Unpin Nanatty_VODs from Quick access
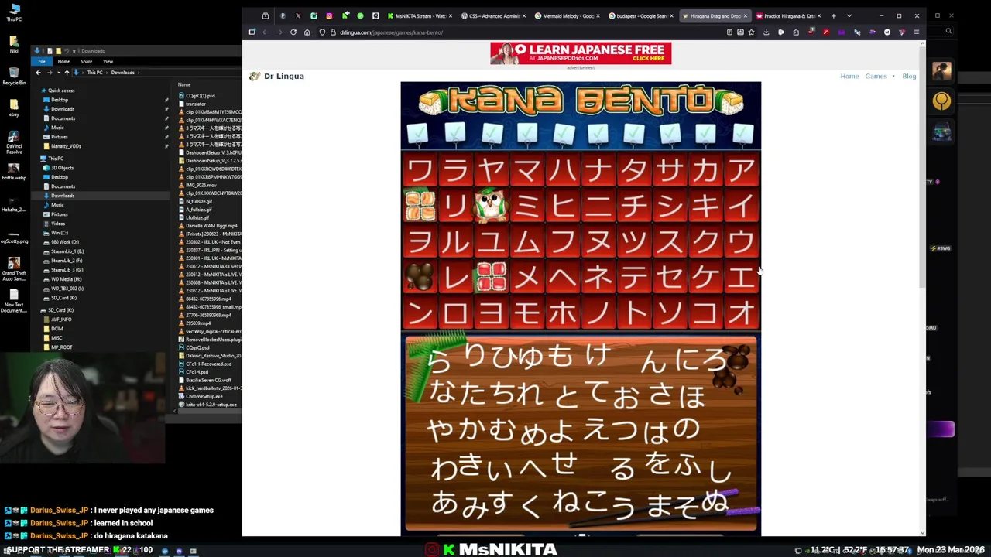The width and height of the screenshot is (991, 557). click(x=166, y=146)
